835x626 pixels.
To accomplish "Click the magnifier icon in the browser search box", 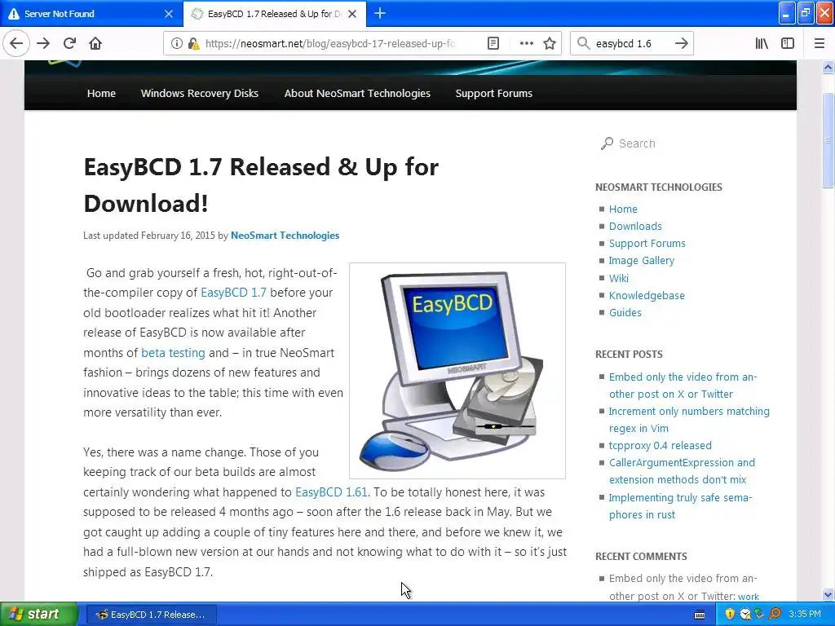I will (584, 44).
